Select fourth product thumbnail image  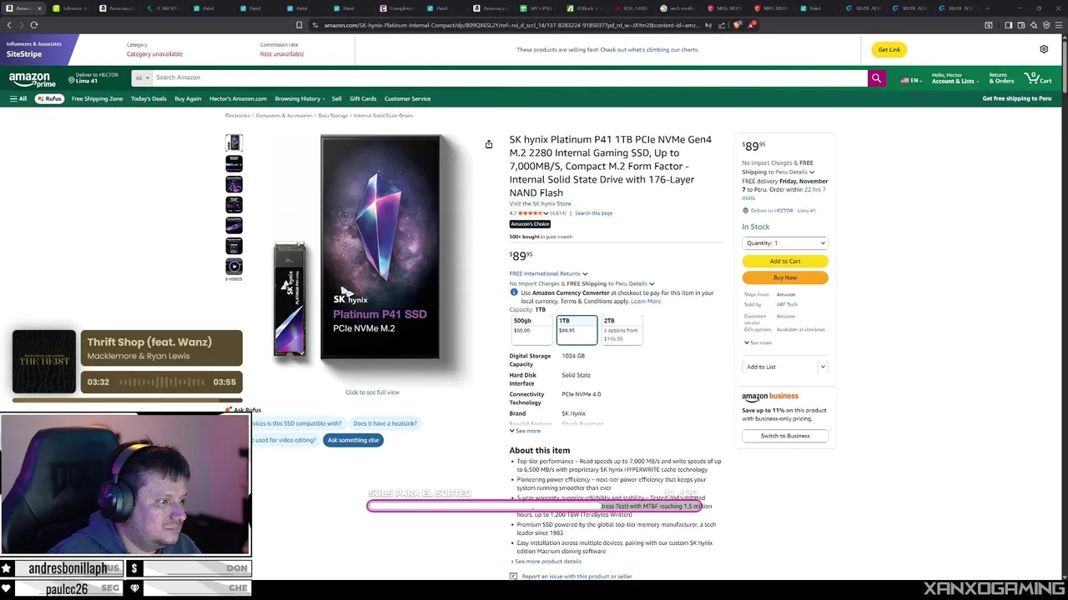234,205
